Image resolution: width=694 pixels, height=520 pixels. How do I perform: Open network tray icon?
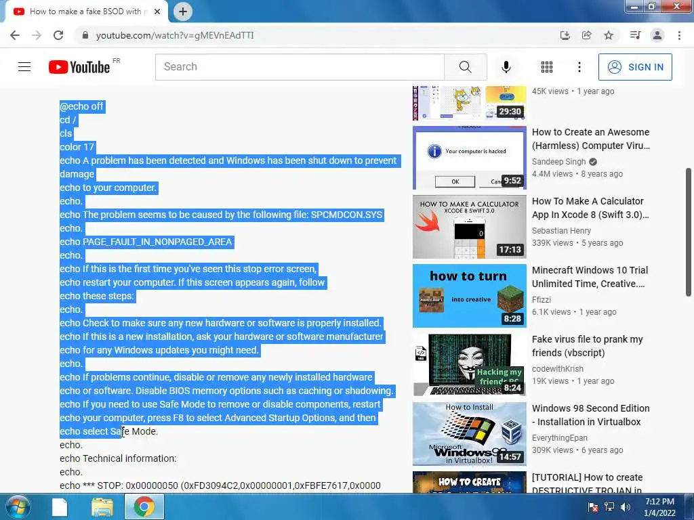[609, 507]
